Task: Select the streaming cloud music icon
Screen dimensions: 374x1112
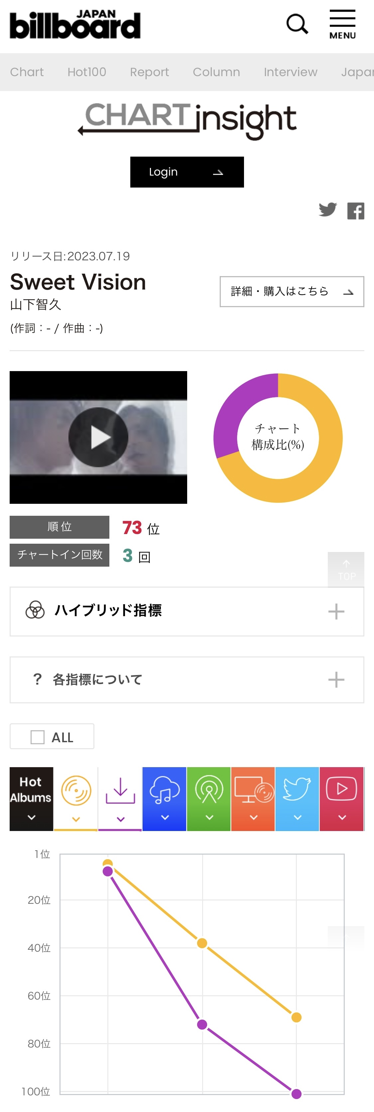Action: pyautogui.click(x=164, y=799)
